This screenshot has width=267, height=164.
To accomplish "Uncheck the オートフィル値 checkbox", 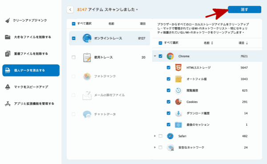I will click(169, 79).
